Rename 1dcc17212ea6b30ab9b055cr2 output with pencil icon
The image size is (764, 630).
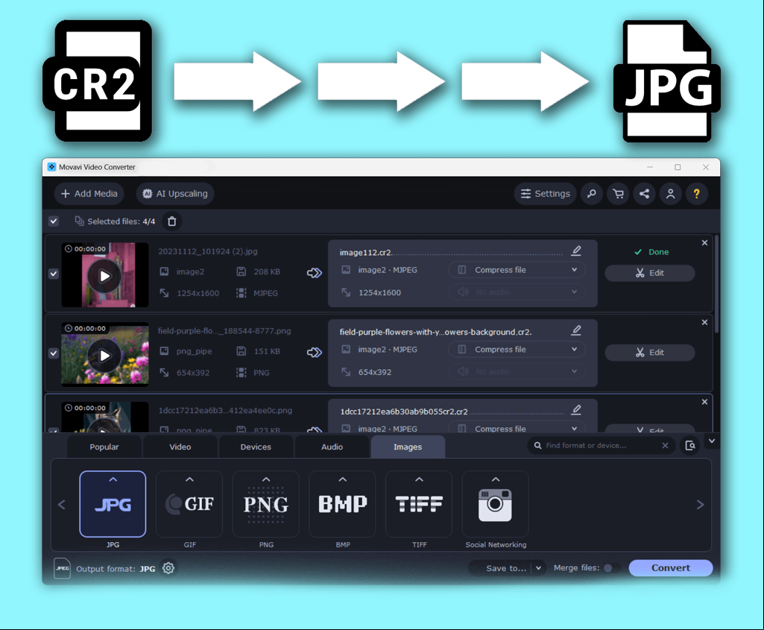(x=576, y=410)
